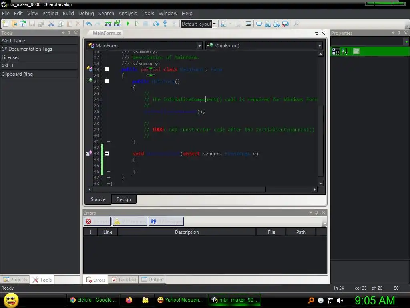
Task: Run without debugger outline arrow
Action: point(137,24)
